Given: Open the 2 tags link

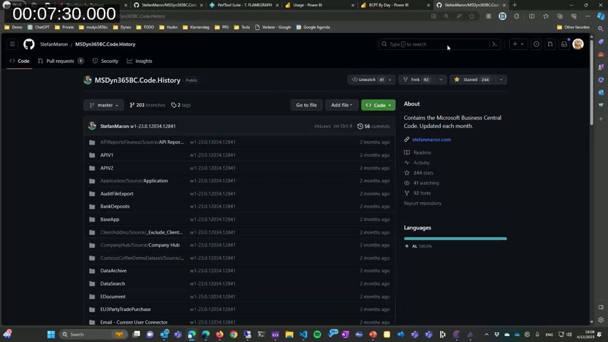Looking at the screenshot, I should click(181, 105).
